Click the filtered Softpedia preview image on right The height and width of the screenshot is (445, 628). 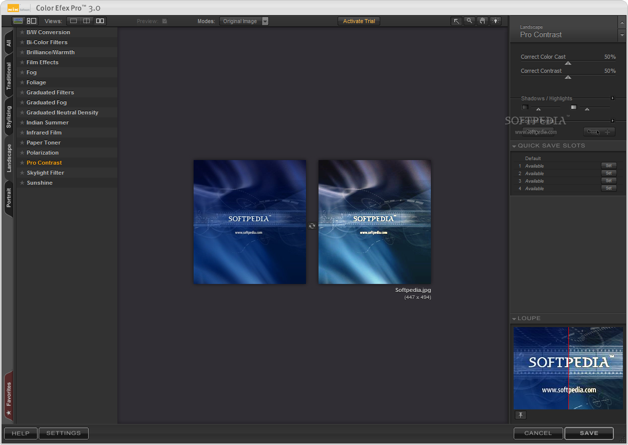(x=375, y=222)
